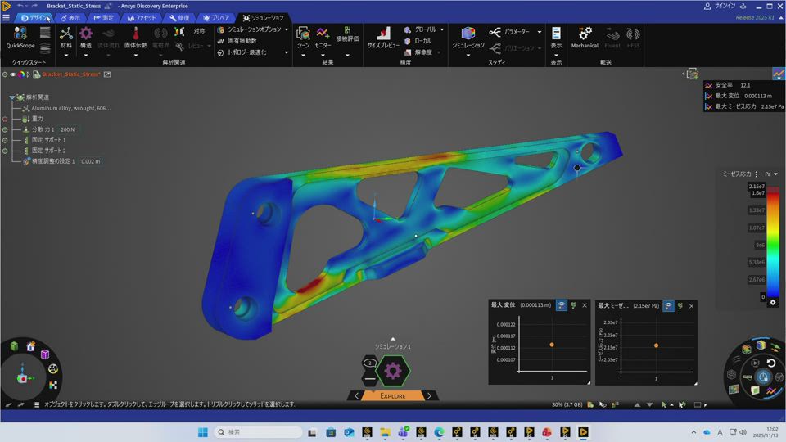
Task: Collapse the 解析関連 tree node
Action: (12, 97)
